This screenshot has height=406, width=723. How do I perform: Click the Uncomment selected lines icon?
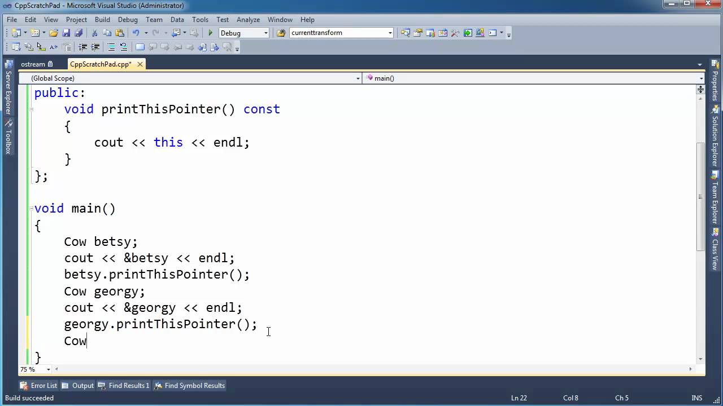pyautogui.click(x=124, y=47)
